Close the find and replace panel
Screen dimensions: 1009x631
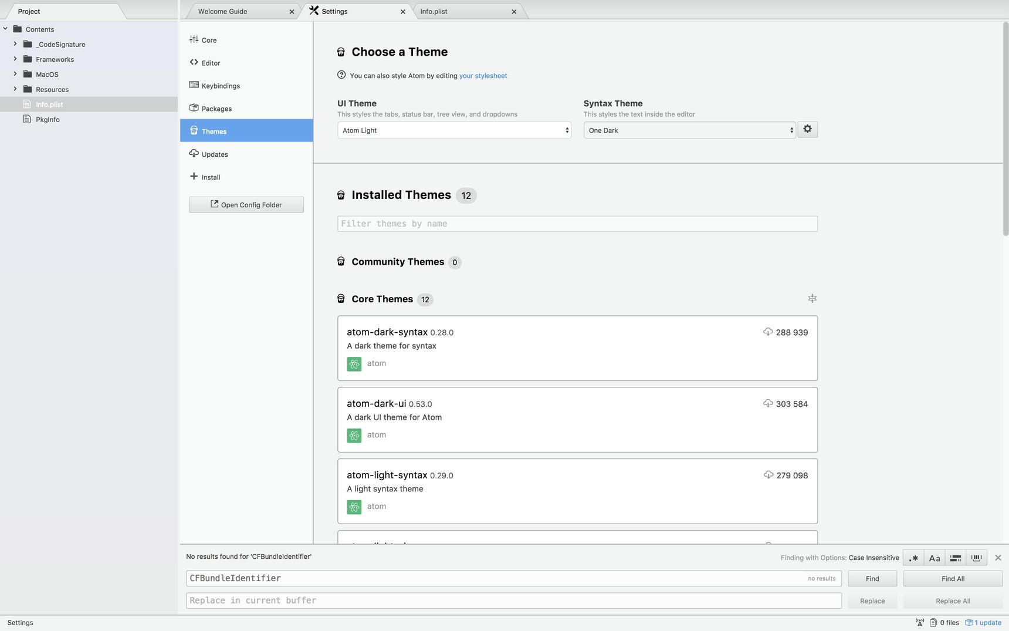(x=998, y=558)
